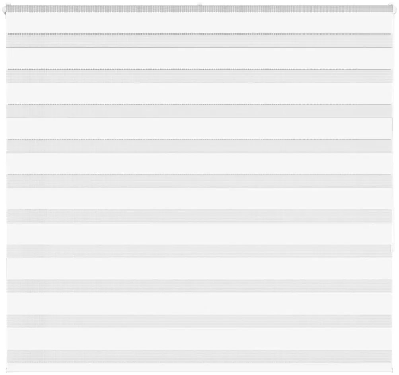Click the pull chain hanging on the right edge

click(393, 133)
